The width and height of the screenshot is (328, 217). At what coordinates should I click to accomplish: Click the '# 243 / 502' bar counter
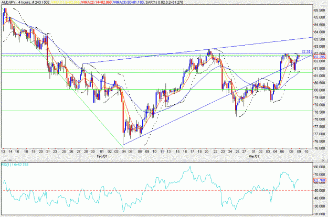tap(41, 3)
